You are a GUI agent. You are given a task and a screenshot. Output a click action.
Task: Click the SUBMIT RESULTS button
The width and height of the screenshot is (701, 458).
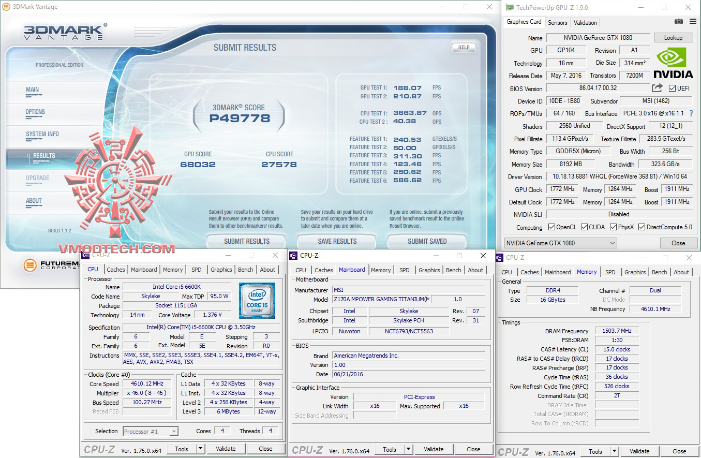[x=246, y=241]
